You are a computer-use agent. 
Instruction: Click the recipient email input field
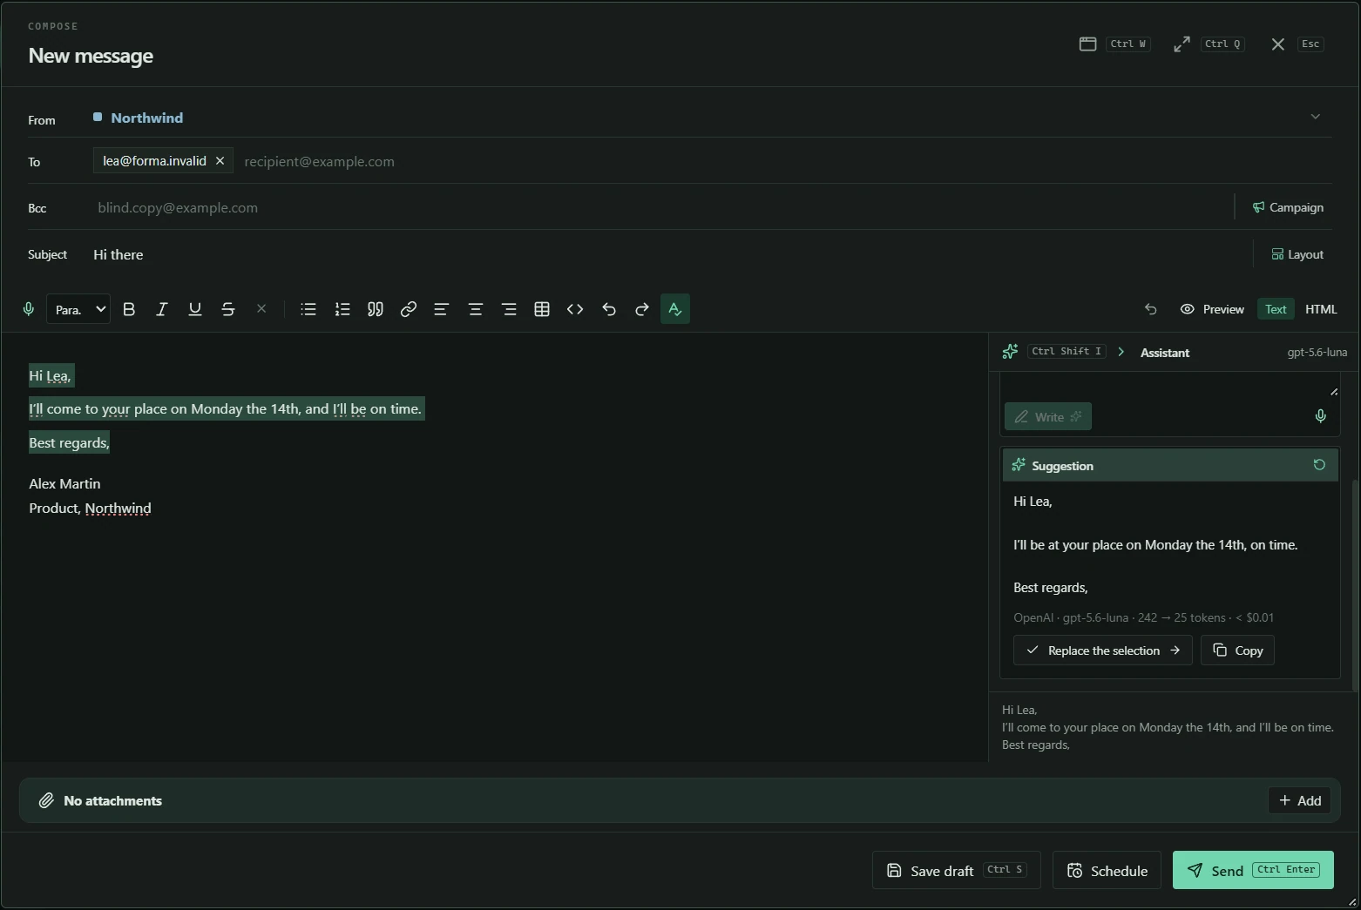pyautogui.click(x=784, y=161)
